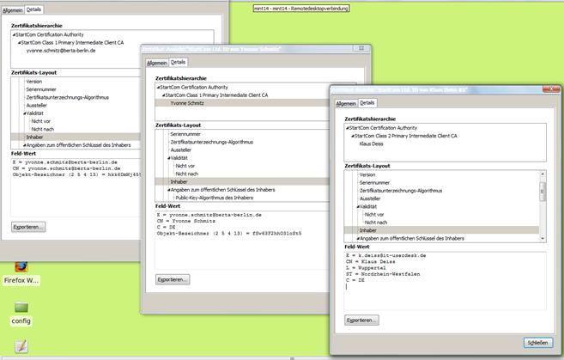Image resolution: width=564 pixels, height=360 pixels.
Task: Click Exportieren button in Yvonne Schmitz window
Action: pyautogui.click(x=173, y=279)
